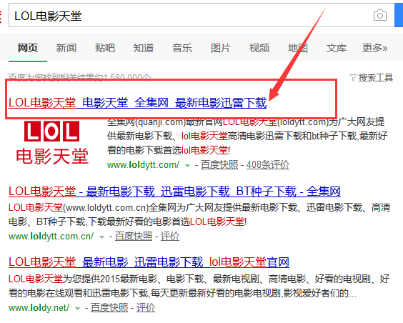Click the filter funnel icon beside 搜索工具
Viewport: 403px width, 323px height.
pyautogui.click(x=354, y=78)
